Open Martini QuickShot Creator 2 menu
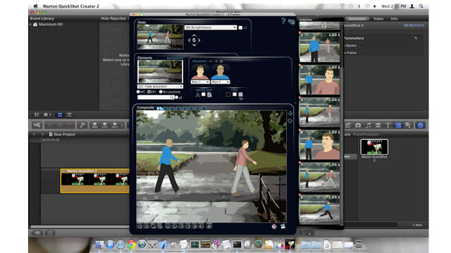451x253 pixels. [x=70, y=6]
